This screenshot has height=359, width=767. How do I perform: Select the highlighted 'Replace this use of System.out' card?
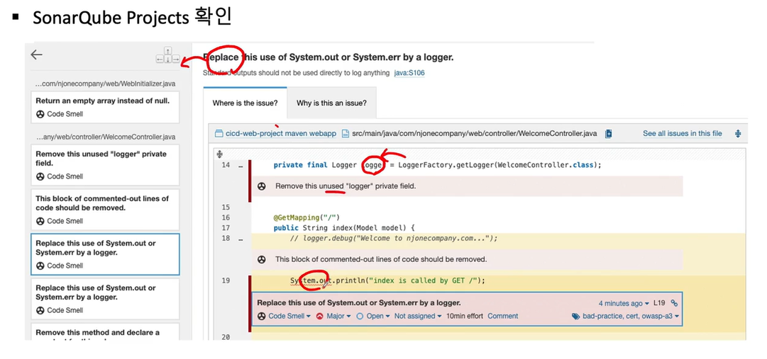(105, 254)
